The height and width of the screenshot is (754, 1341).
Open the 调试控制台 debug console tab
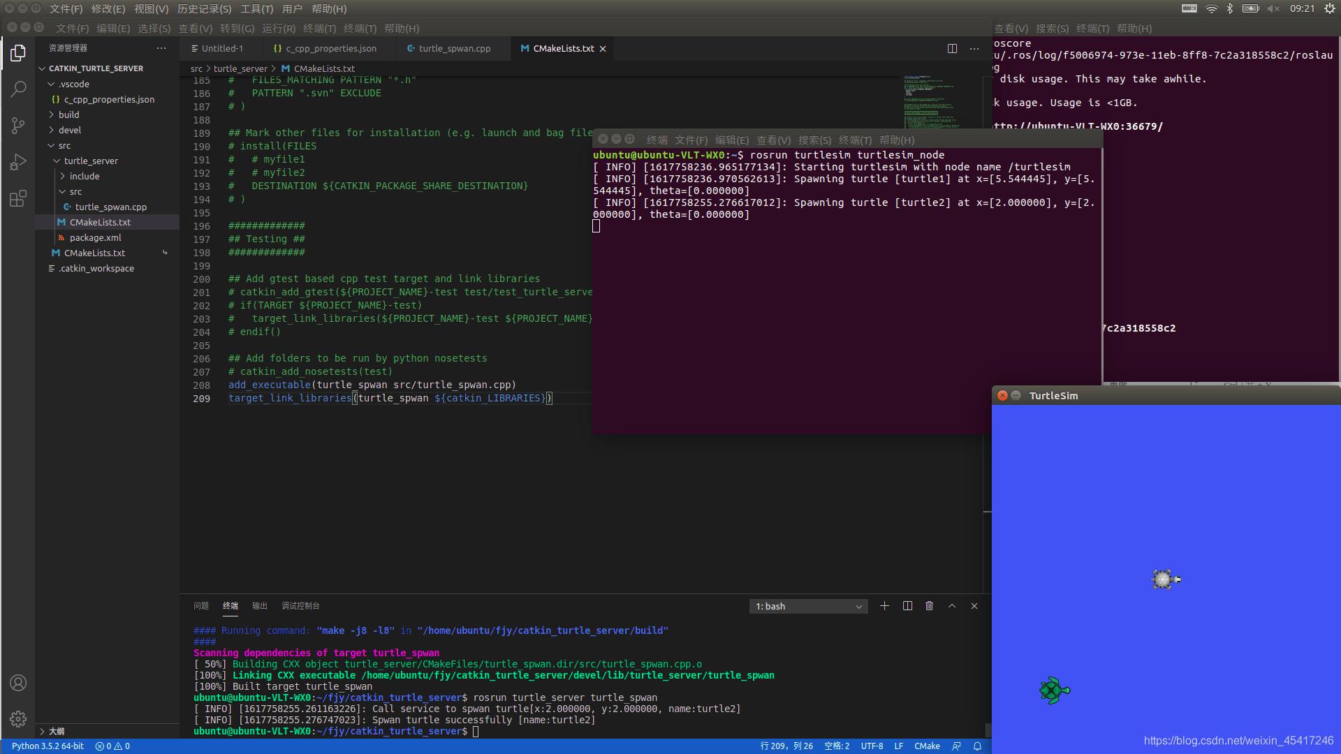(x=300, y=606)
